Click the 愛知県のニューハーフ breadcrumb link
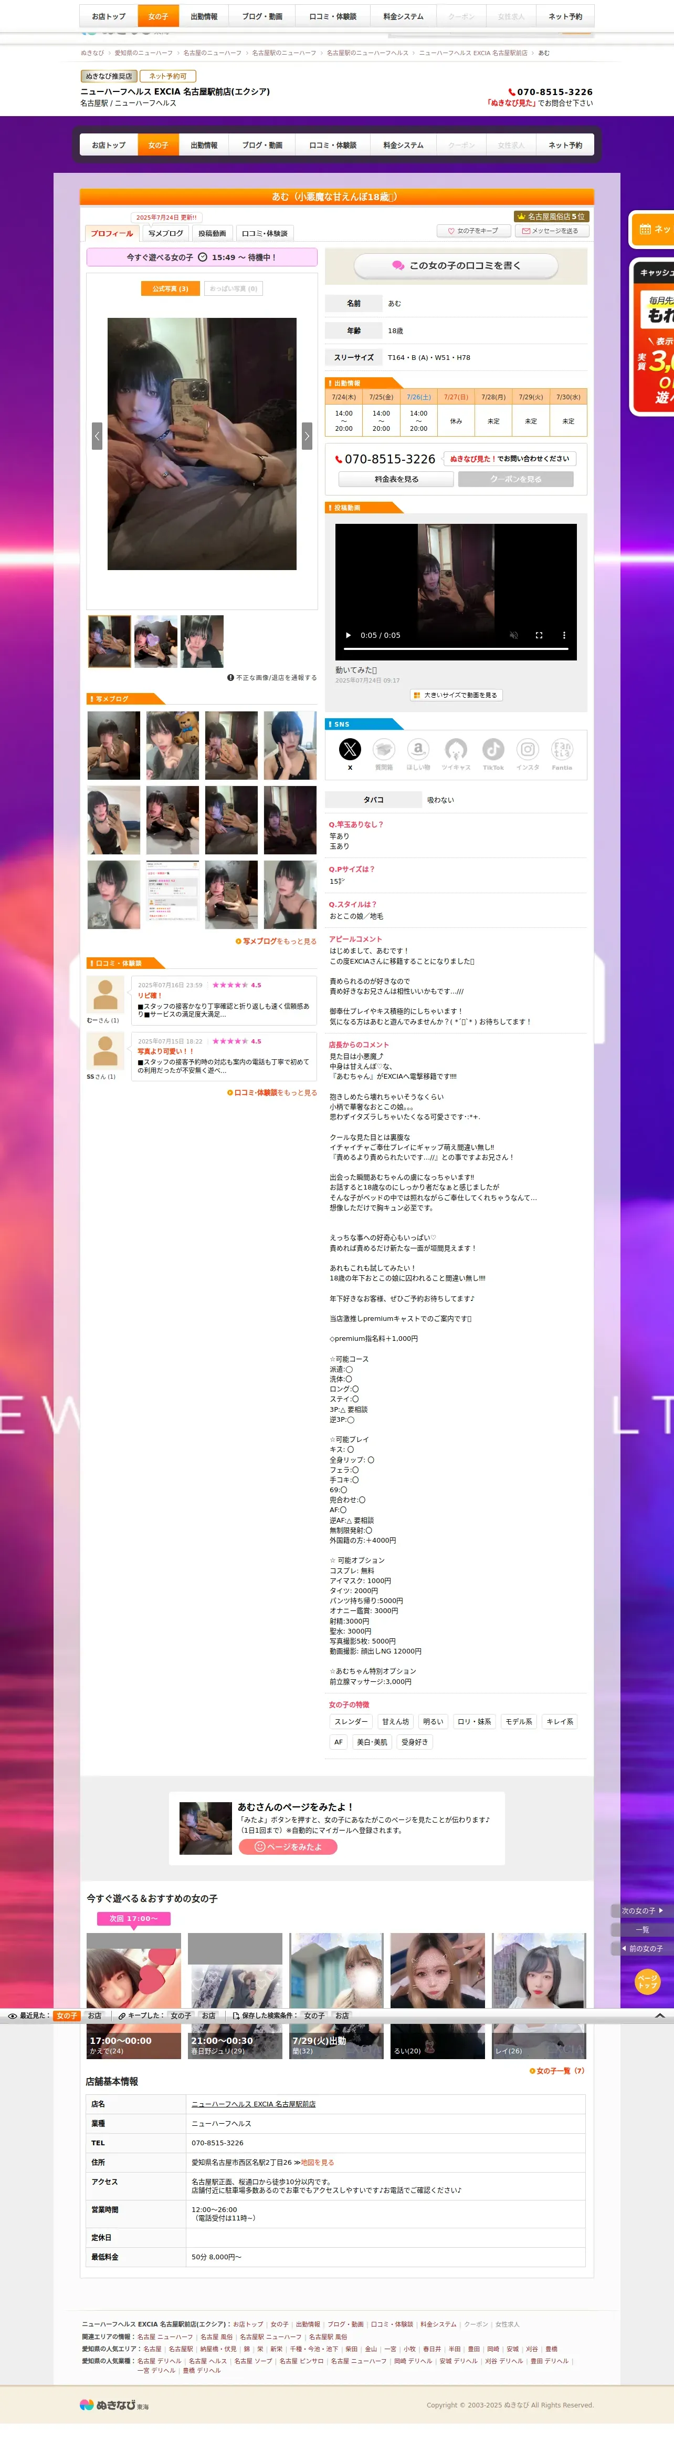The width and height of the screenshot is (674, 2439). click(144, 53)
